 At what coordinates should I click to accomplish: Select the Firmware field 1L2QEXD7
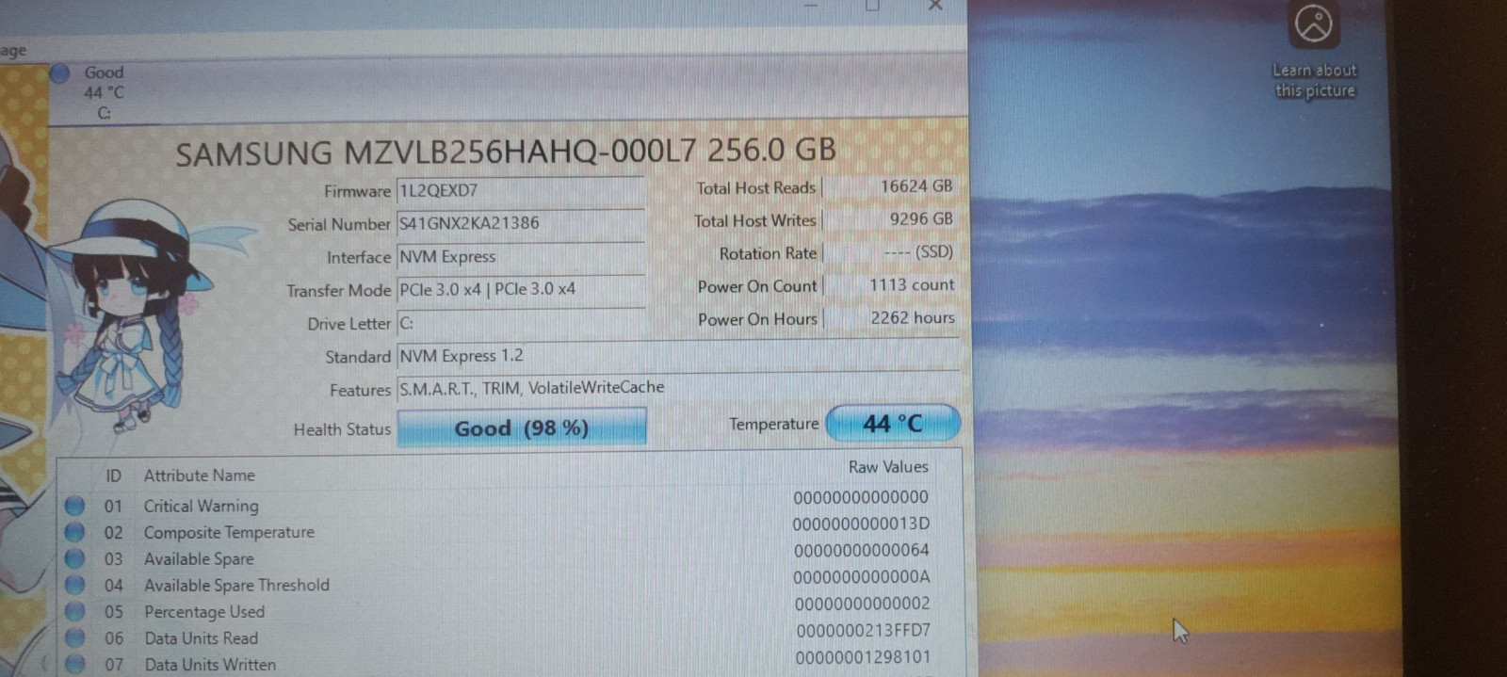[x=520, y=191]
